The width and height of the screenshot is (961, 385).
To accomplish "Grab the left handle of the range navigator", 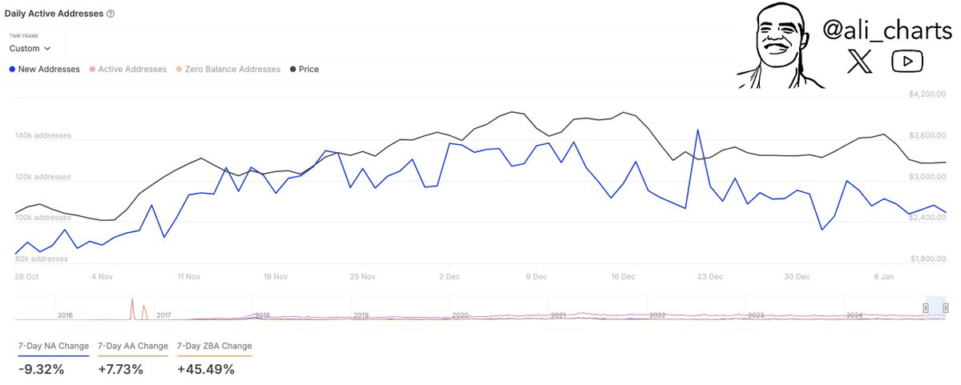I will tap(926, 307).
